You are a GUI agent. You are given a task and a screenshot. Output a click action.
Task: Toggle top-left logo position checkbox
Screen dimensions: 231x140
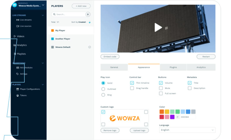pos(103,112)
